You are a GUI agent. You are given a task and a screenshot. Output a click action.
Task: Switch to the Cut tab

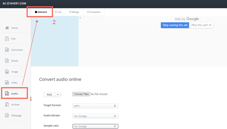click(x=58, y=12)
